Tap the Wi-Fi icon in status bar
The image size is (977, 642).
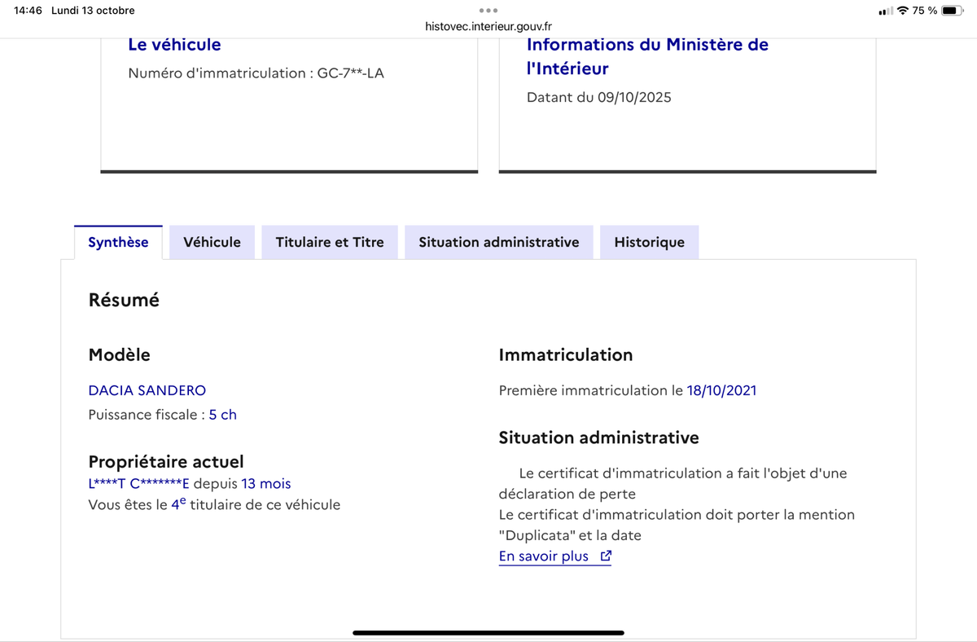(902, 11)
